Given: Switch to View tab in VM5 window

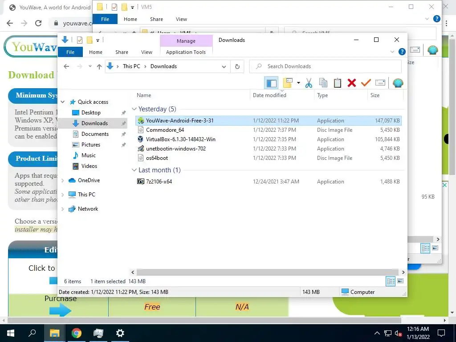Looking at the screenshot, I should click(x=181, y=19).
